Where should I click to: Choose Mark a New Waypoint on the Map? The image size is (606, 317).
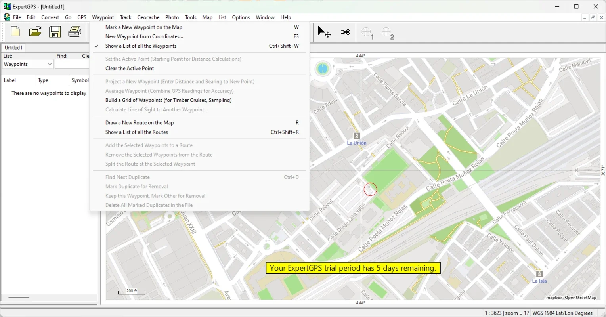click(x=200, y=27)
